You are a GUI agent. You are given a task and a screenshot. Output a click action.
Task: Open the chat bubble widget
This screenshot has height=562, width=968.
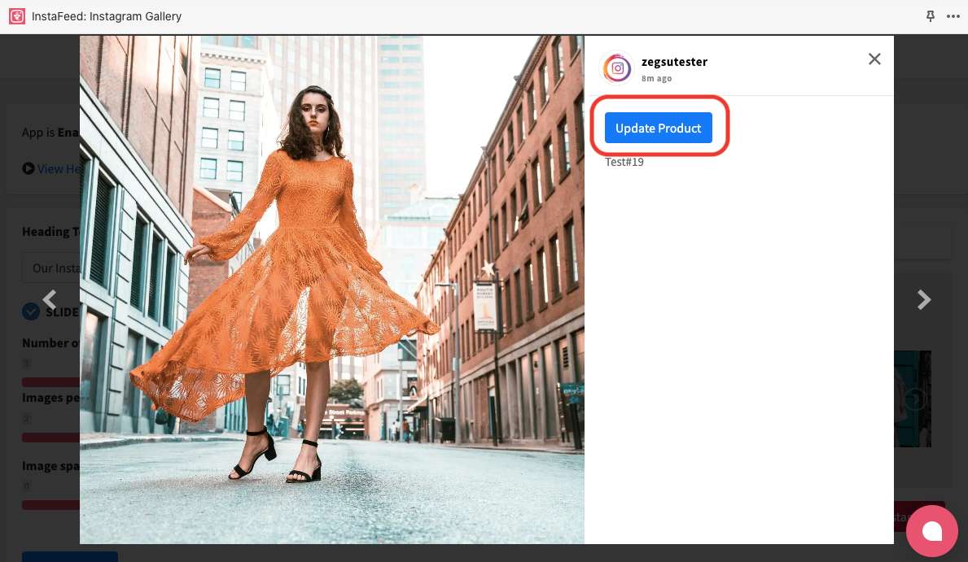[931, 530]
